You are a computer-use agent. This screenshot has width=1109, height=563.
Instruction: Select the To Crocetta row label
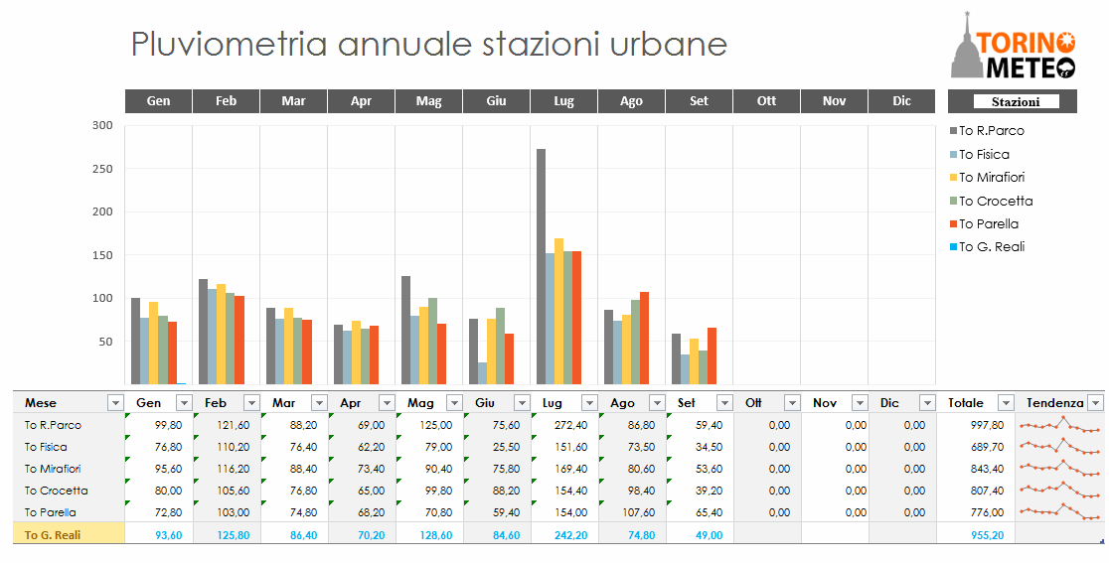pyautogui.click(x=57, y=491)
